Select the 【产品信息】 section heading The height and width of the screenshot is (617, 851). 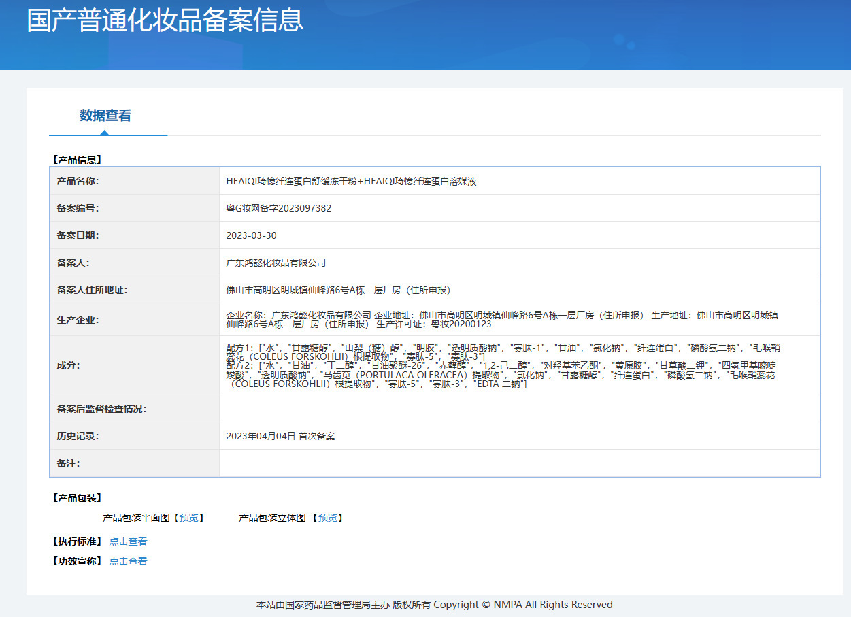coord(76,160)
